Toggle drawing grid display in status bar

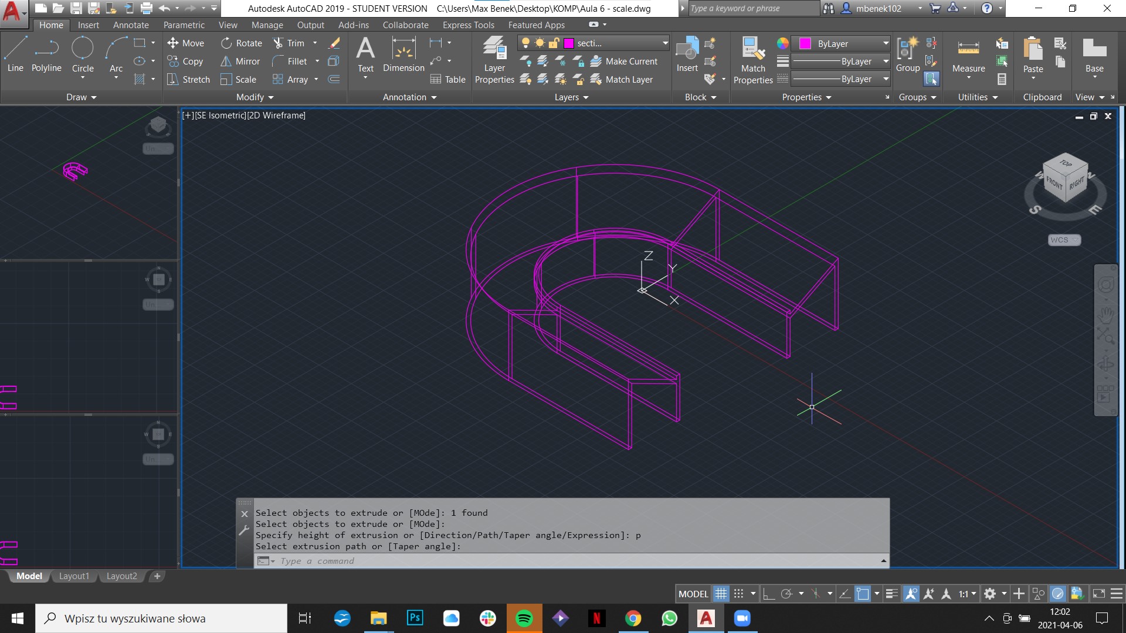721,594
